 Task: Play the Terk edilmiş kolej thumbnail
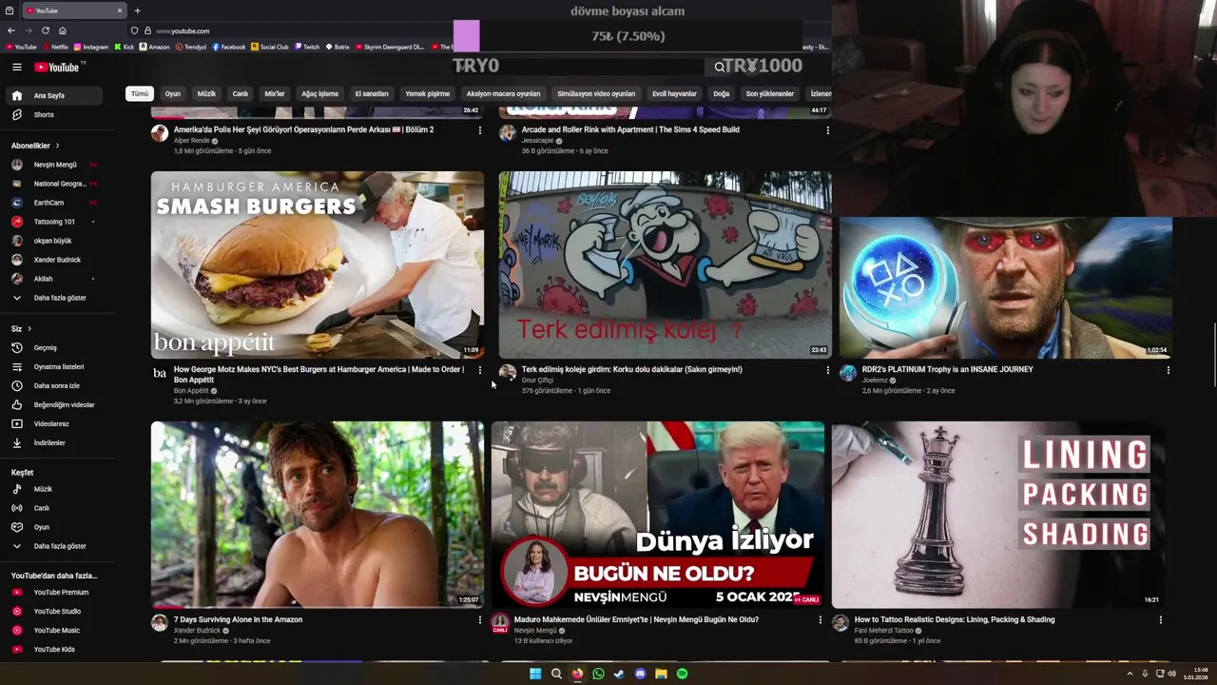pyautogui.click(x=666, y=264)
